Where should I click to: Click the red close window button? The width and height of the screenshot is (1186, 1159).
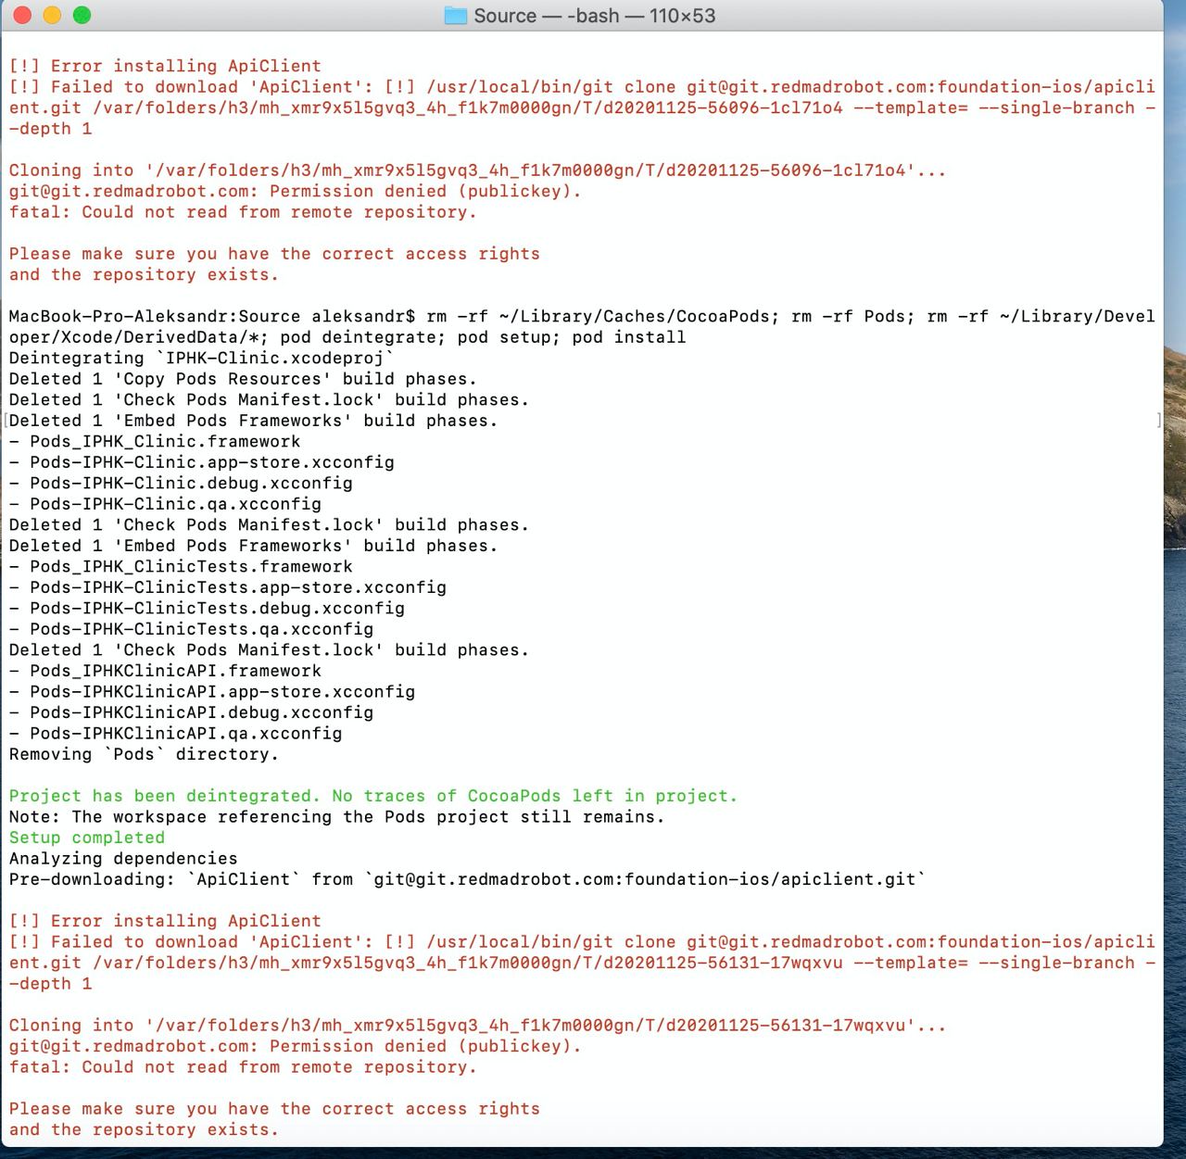[x=22, y=15]
